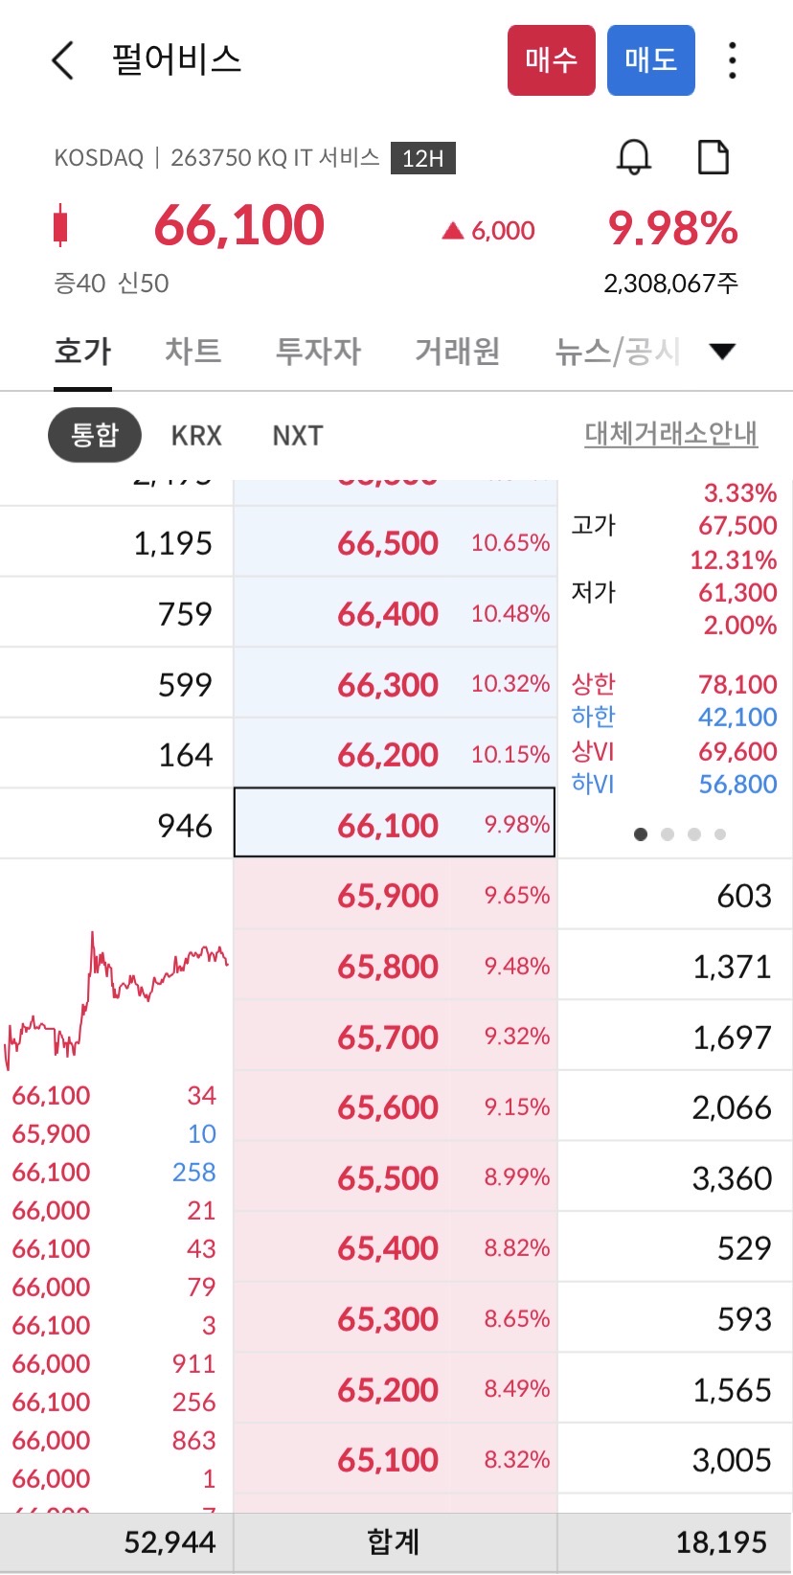Open the 투자자 tab
This screenshot has height=1575, width=793.
[318, 352]
